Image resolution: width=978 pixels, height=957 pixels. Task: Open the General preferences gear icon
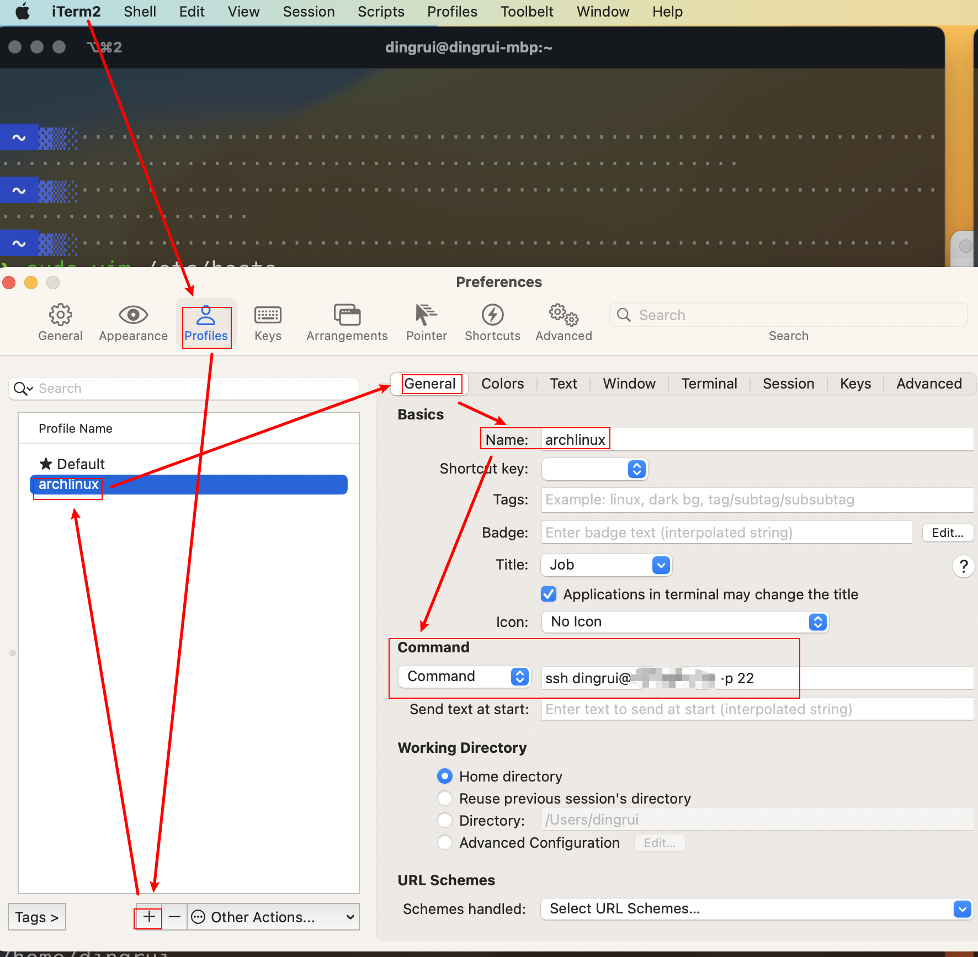coord(60,322)
